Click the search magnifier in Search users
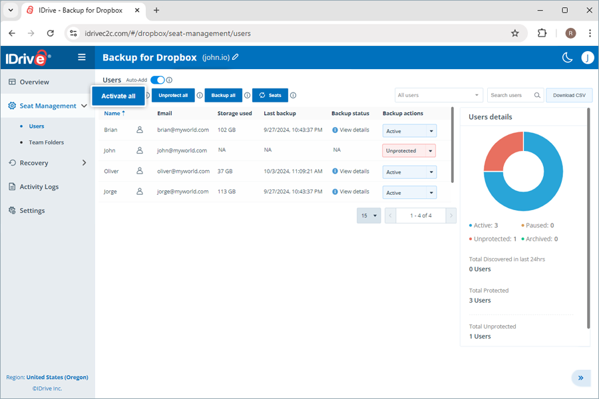599x399 pixels. pyautogui.click(x=536, y=95)
